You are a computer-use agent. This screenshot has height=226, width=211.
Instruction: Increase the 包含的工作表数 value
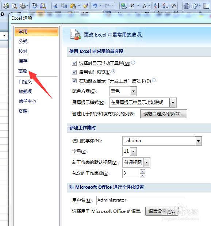[142, 171]
